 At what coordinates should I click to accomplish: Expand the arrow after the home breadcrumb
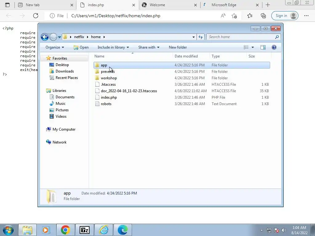tap(104, 37)
